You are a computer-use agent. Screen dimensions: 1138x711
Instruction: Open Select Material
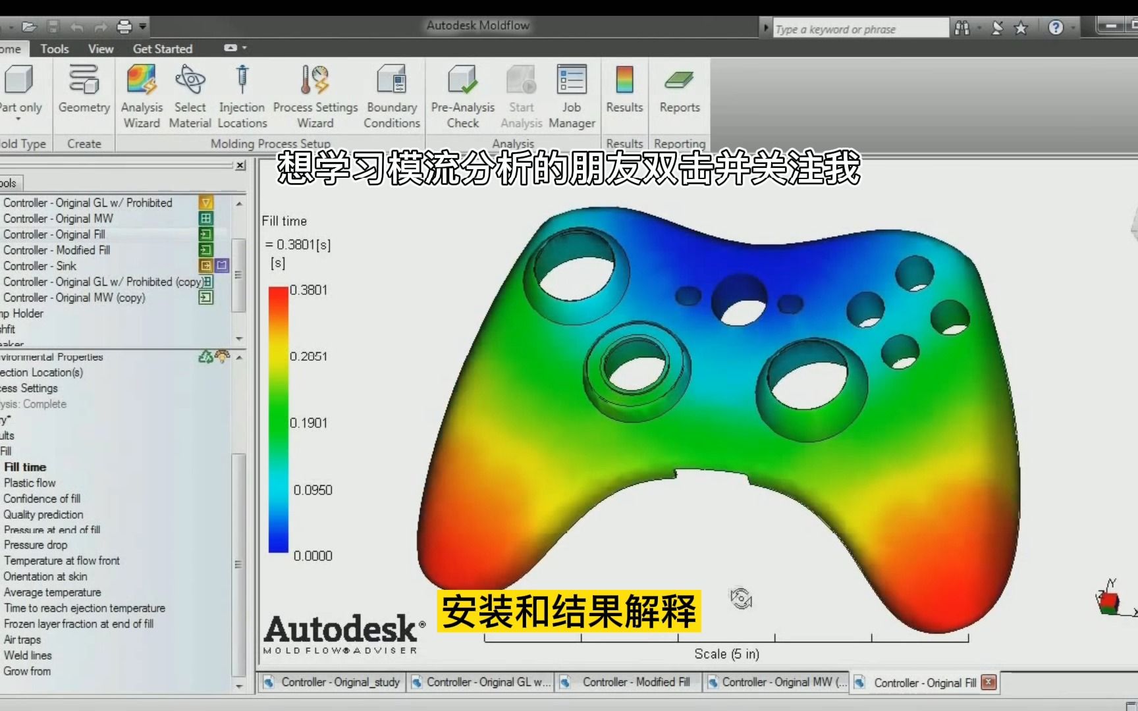tap(190, 95)
